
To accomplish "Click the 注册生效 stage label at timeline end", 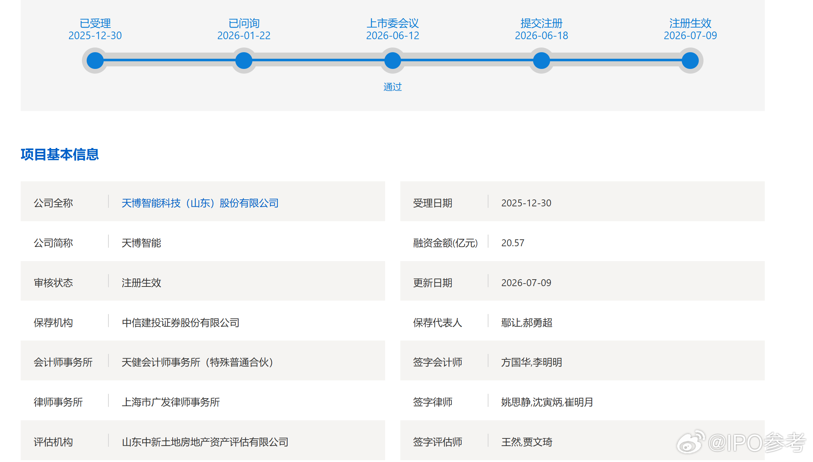I will 690,23.
